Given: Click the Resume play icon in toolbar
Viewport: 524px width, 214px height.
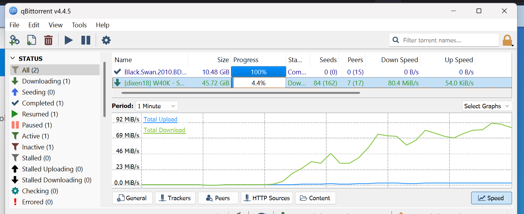Looking at the screenshot, I should 69,40.
